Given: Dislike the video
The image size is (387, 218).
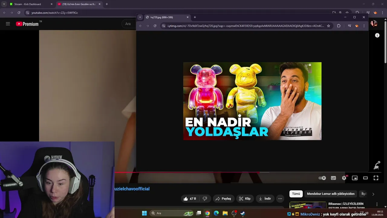Looking at the screenshot, I should pos(205,199).
